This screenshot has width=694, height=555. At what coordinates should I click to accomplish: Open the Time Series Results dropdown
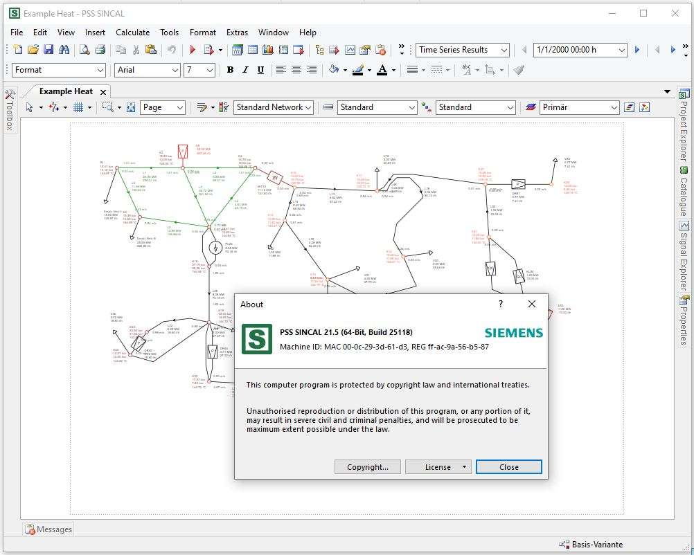click(463, 50)
